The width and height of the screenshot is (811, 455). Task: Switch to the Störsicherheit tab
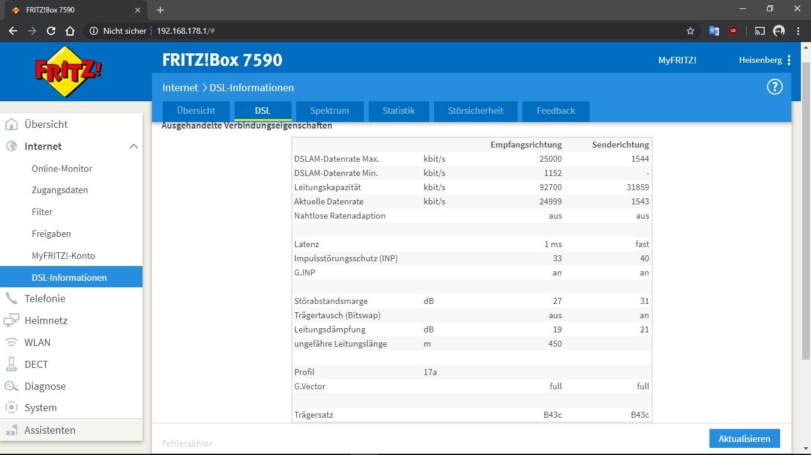[x=476, y=111]
